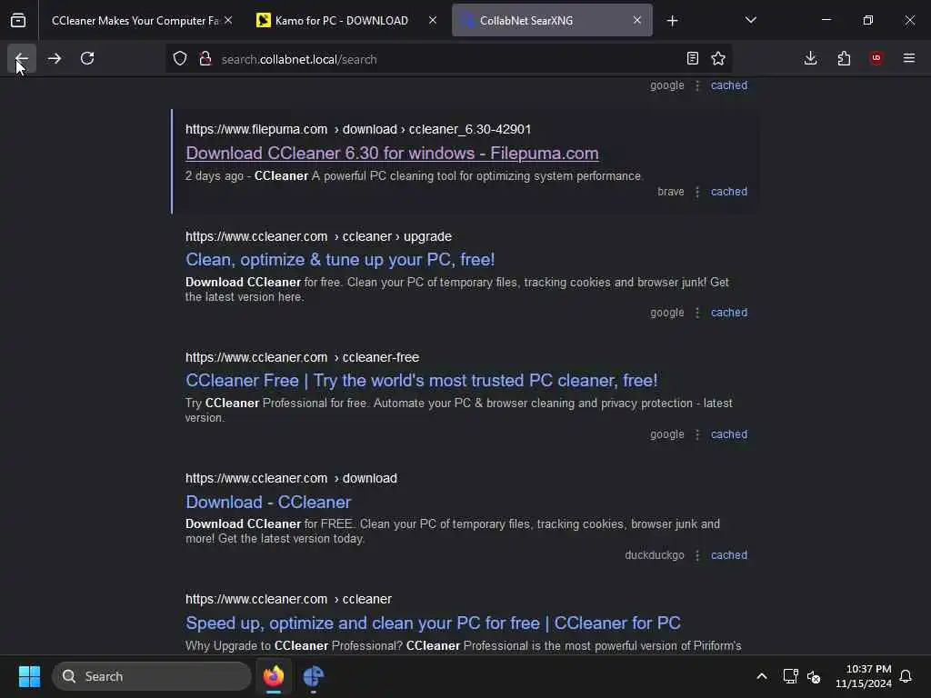Click the Windows taskbar Search box
This screenshot has width=931, height=698.
[152, 676]
